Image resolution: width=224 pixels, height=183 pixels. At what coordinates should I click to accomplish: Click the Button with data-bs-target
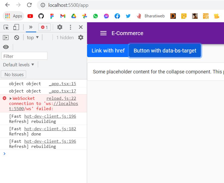click(x=165, y=51)
